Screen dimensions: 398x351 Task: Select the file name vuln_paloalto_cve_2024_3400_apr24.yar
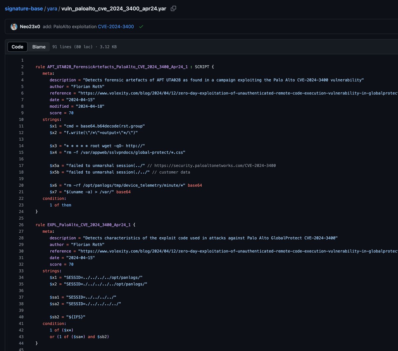(x=114, y=9)
